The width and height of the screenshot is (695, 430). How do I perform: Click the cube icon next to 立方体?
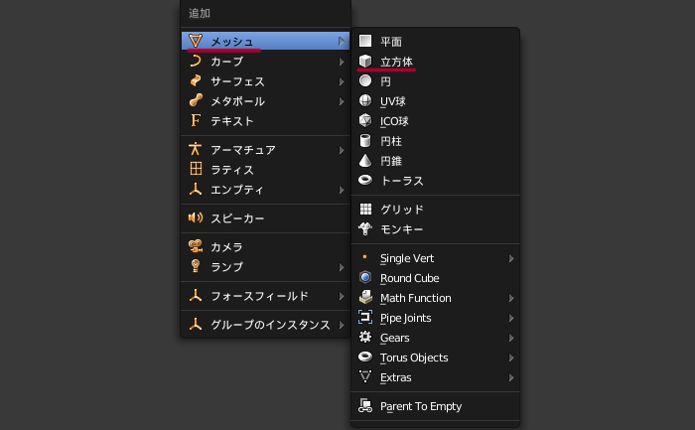[365, 62]
